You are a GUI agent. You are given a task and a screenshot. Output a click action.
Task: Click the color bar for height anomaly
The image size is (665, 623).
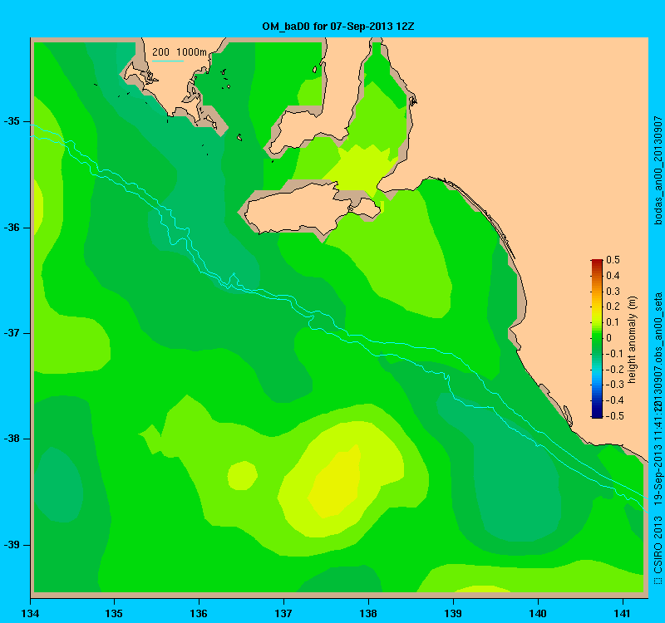[597, 339]
